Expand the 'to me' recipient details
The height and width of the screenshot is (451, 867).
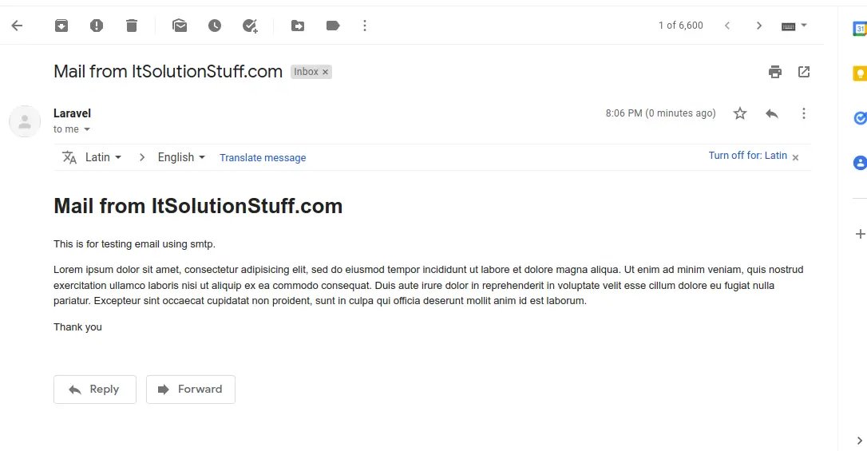87,129
